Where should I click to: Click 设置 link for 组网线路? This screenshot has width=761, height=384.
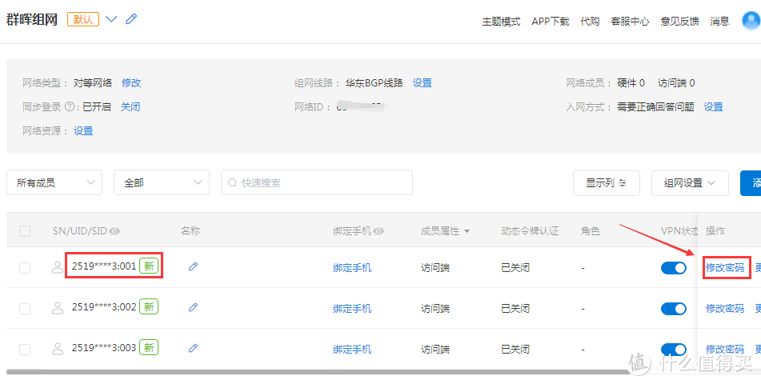[x=422, y=83]
